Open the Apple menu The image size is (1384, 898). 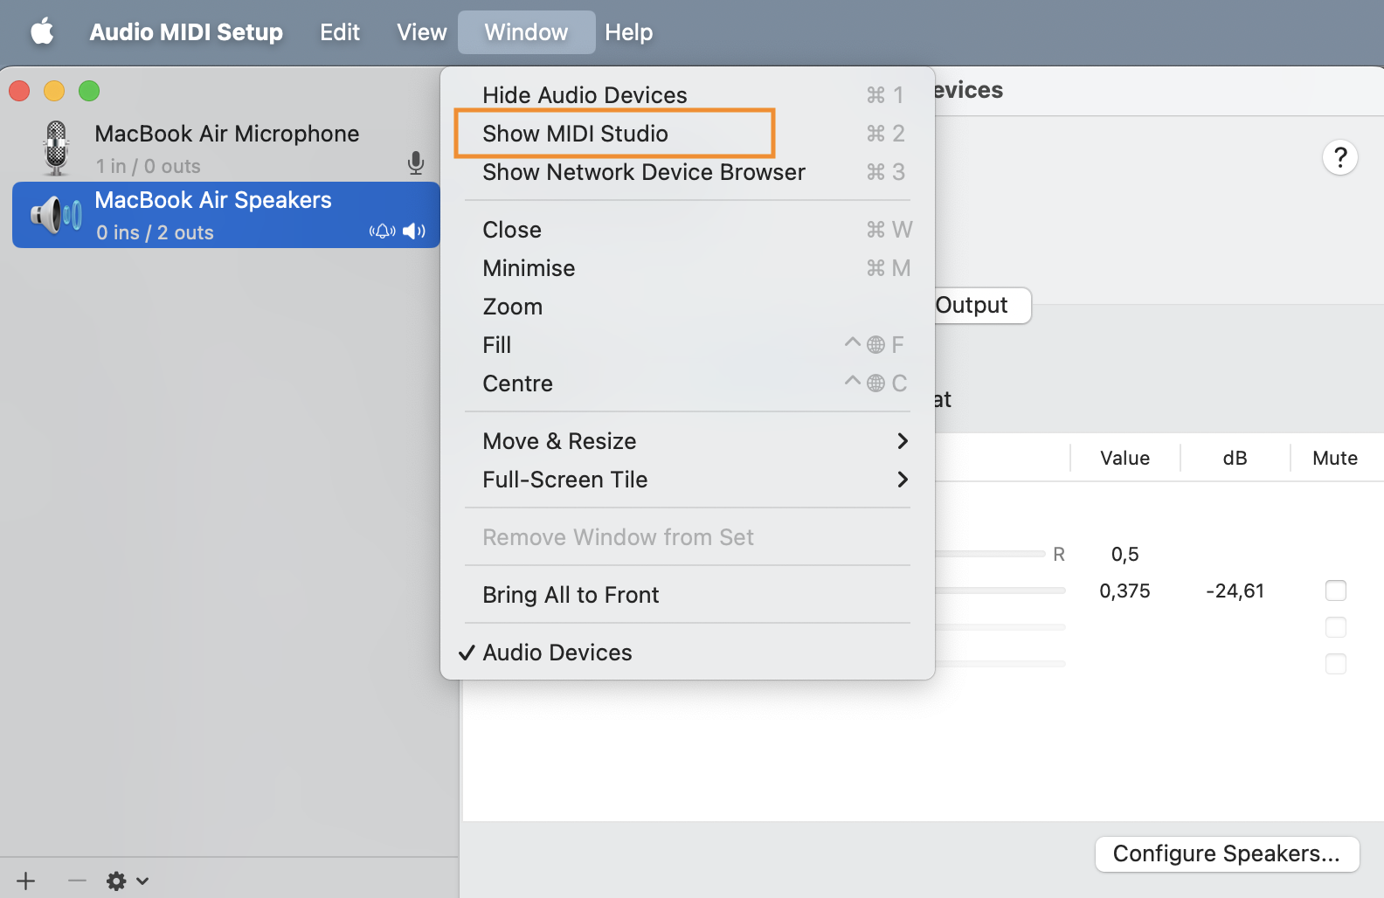pos(42,32)
